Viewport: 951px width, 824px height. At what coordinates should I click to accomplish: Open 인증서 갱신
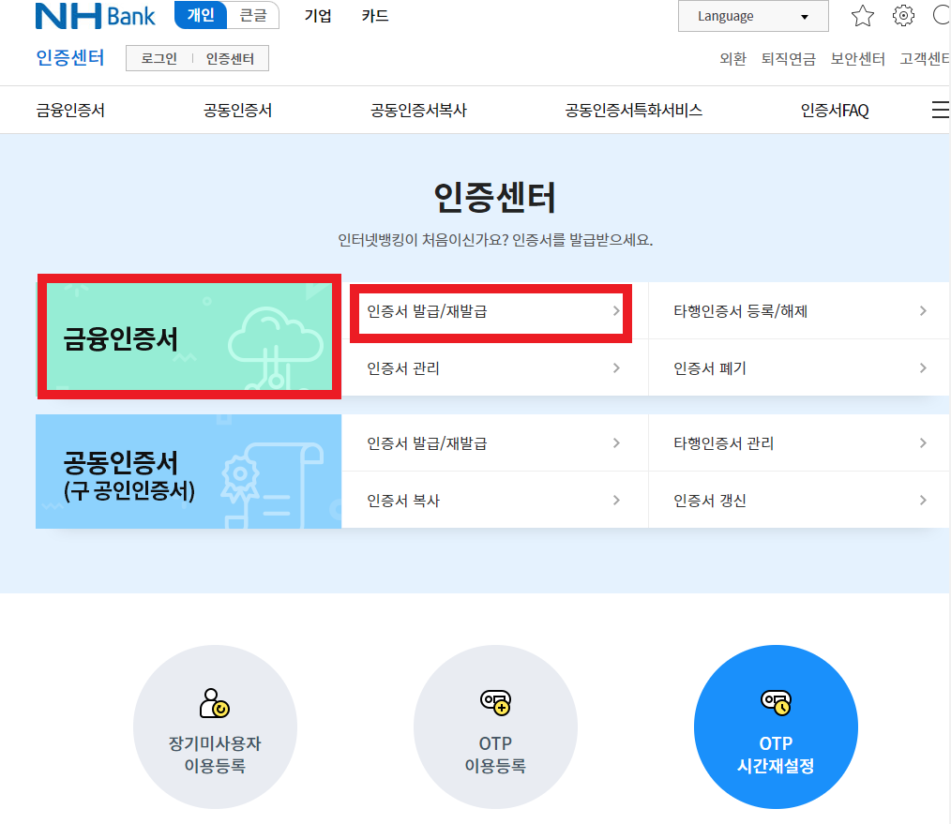[799, 501]
